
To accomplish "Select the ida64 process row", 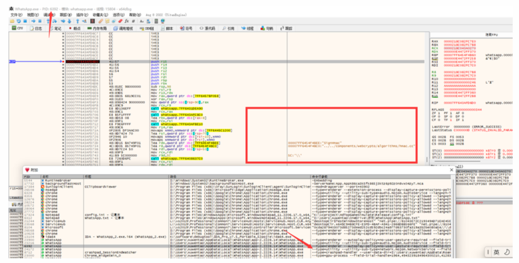I will point(237,237).
